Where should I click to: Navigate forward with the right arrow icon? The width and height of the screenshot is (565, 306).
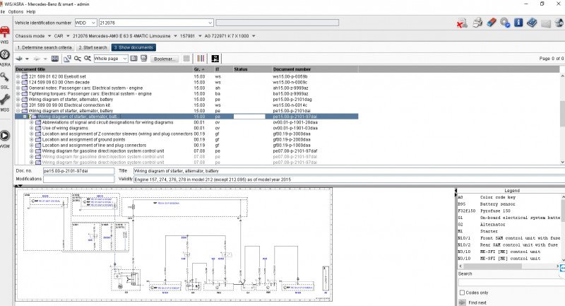tap(37, 59)
